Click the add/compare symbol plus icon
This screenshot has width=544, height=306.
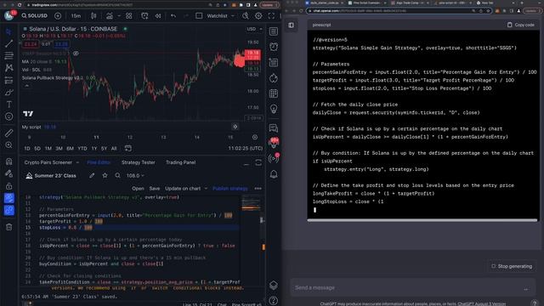tap(58, 16)
